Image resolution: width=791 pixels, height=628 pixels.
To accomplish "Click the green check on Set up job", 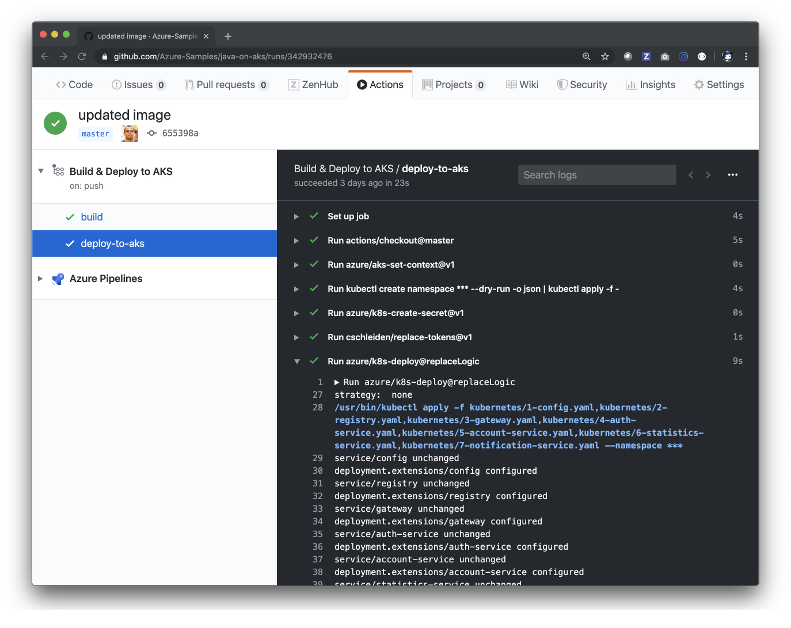I will coord(314,216).
